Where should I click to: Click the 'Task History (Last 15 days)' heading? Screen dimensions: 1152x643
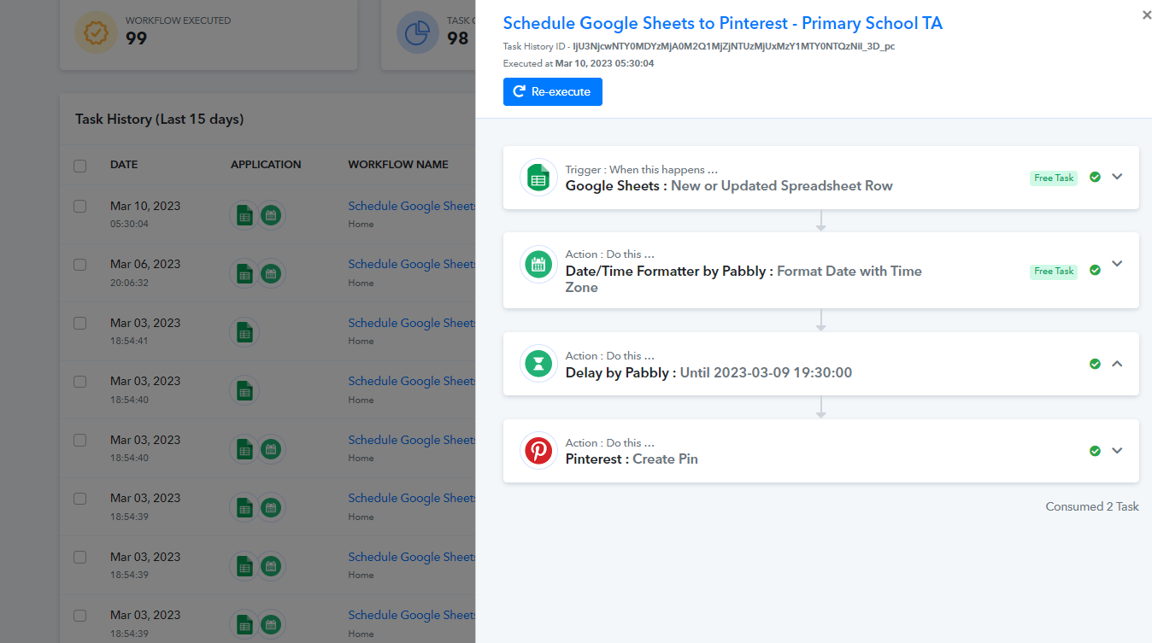pyautogui.click(x=160, y=120)
